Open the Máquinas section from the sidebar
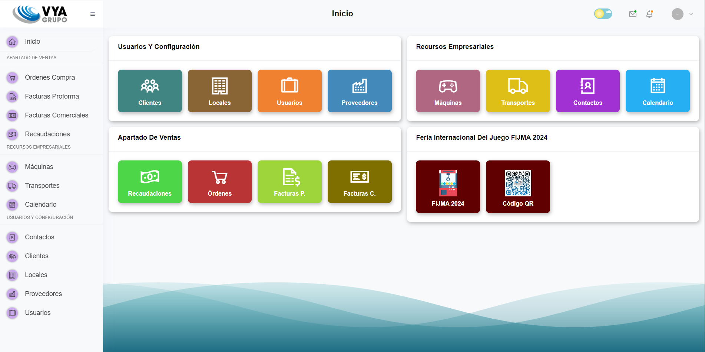The height and width of the screenshot is (352, 705). (x=39, y=167)
